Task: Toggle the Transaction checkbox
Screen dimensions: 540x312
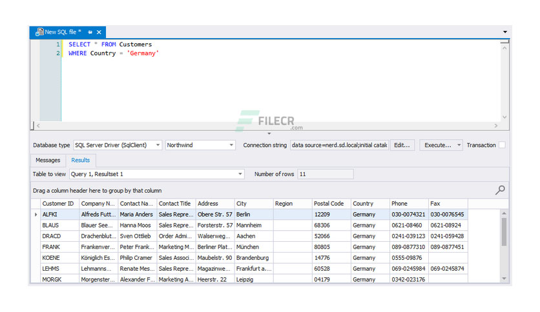Action: coord(502,145)
